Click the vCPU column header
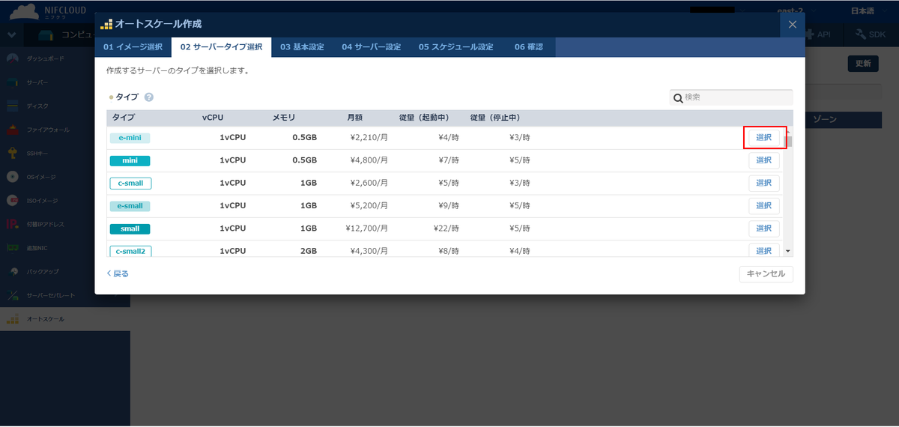 (x=213, y=118)
